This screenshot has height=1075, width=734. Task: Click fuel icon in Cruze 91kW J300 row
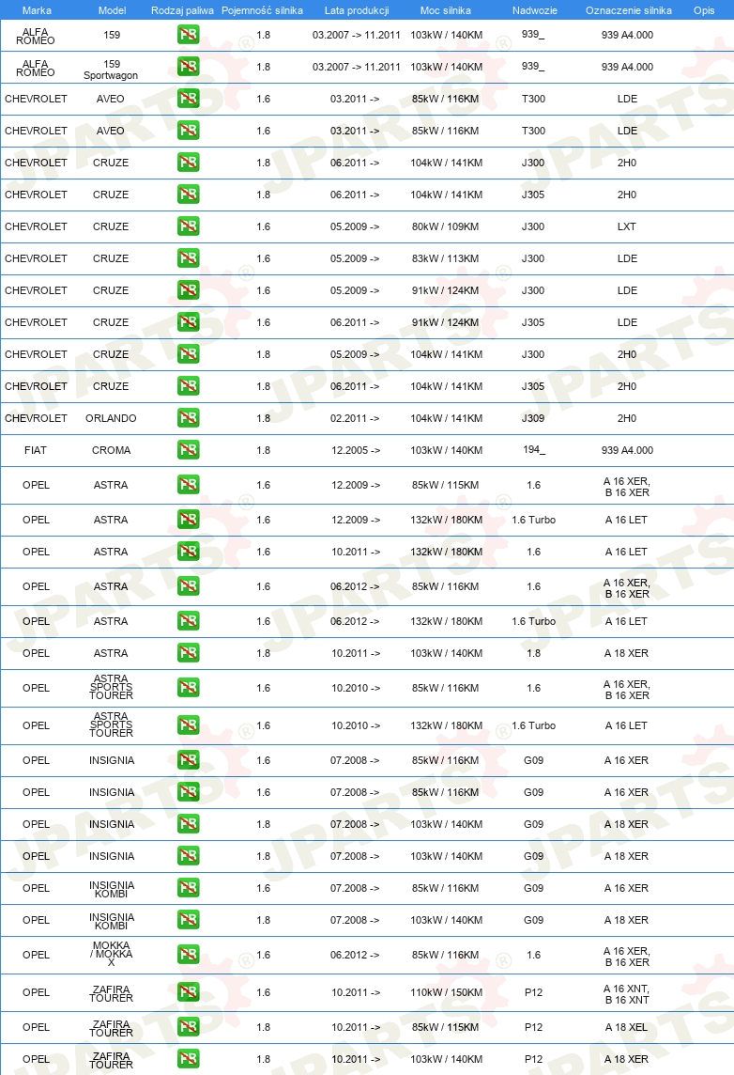point(189,290)
